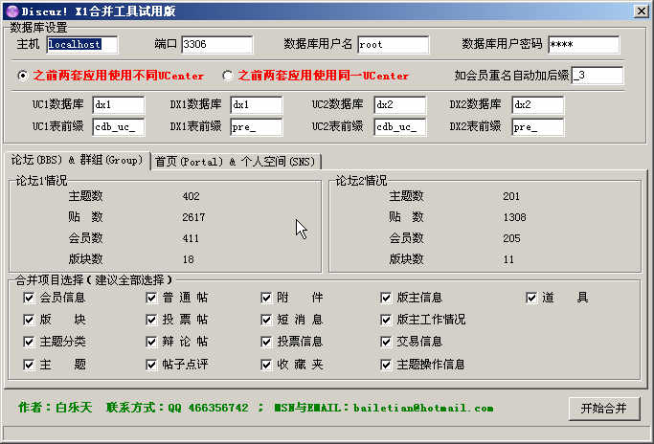Click 论坛1 贴数 value 2617

pyautogui.click(x=193, y=217)
